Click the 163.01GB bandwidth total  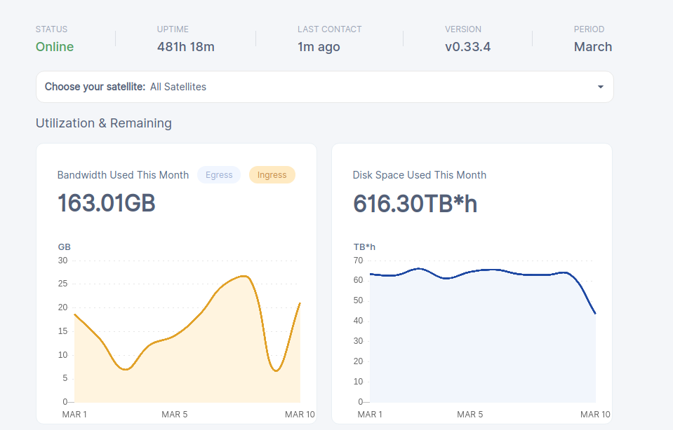[x=107, y=203]
